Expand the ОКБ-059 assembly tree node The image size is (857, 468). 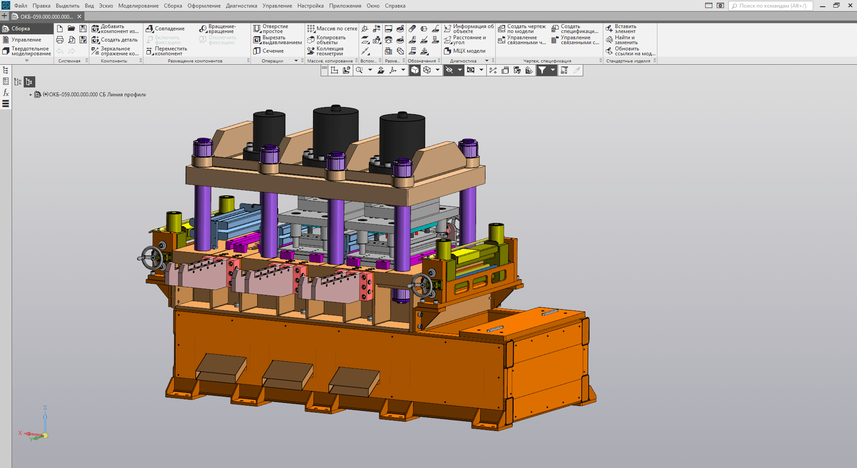[31, 95]
